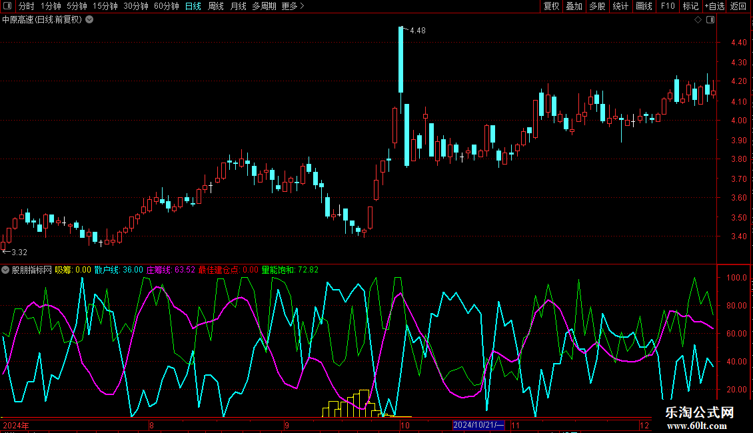Click the 4.40 price axis label
The width and height of the screenshot is (753, 433).
(738, 43)
